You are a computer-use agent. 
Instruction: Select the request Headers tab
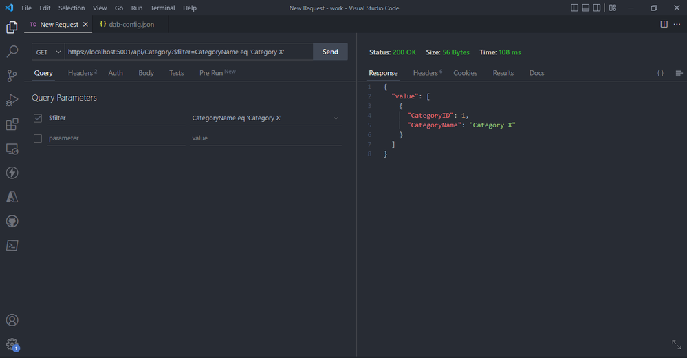pos(82,73)
